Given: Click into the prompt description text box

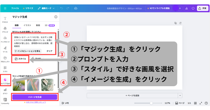Looking at the screenshot, I should [33, 42].
